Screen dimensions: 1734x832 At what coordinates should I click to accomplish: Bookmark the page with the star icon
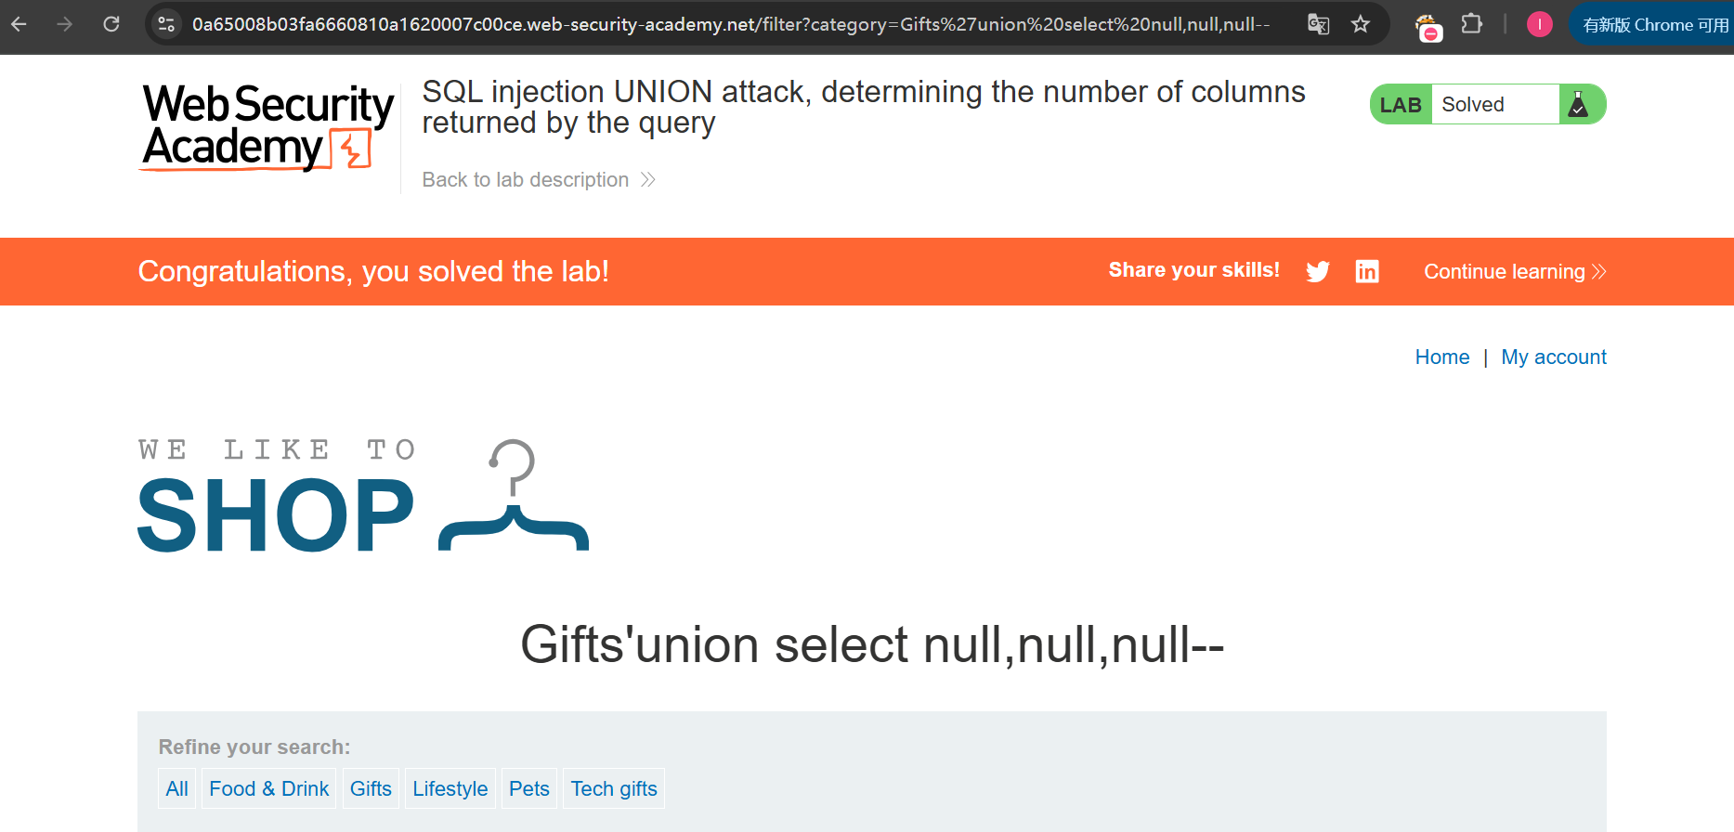pyautogui.click(x=1362, y=25)
